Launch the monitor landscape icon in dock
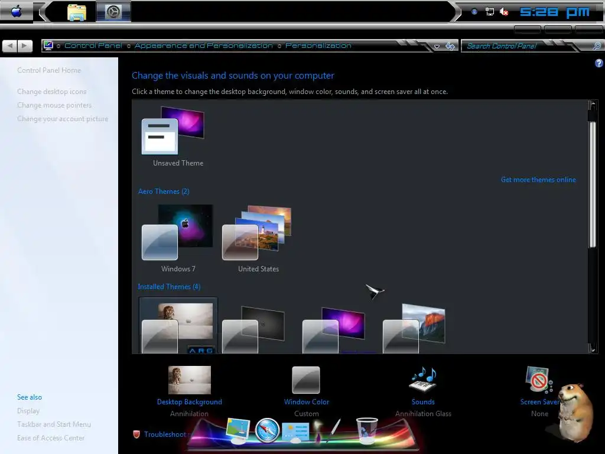The width and height of the screenshot is (605, 454). (238, 430)
